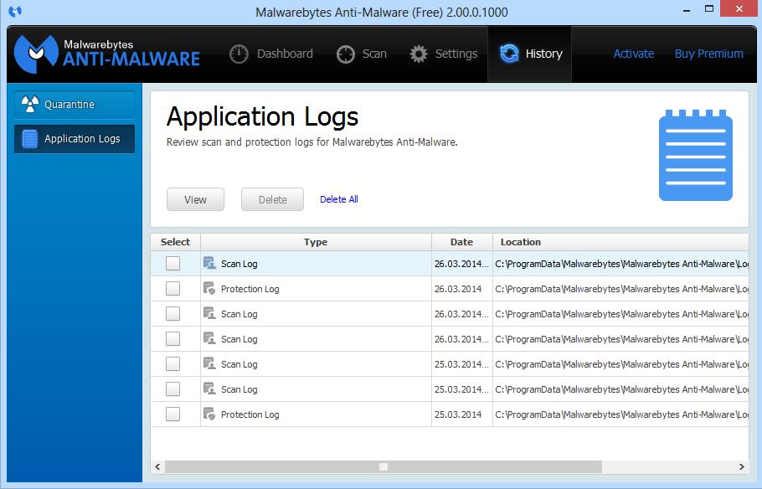Click the icon of the highlighted Scan Log row
762x489 pixels.
click(209, 263)
